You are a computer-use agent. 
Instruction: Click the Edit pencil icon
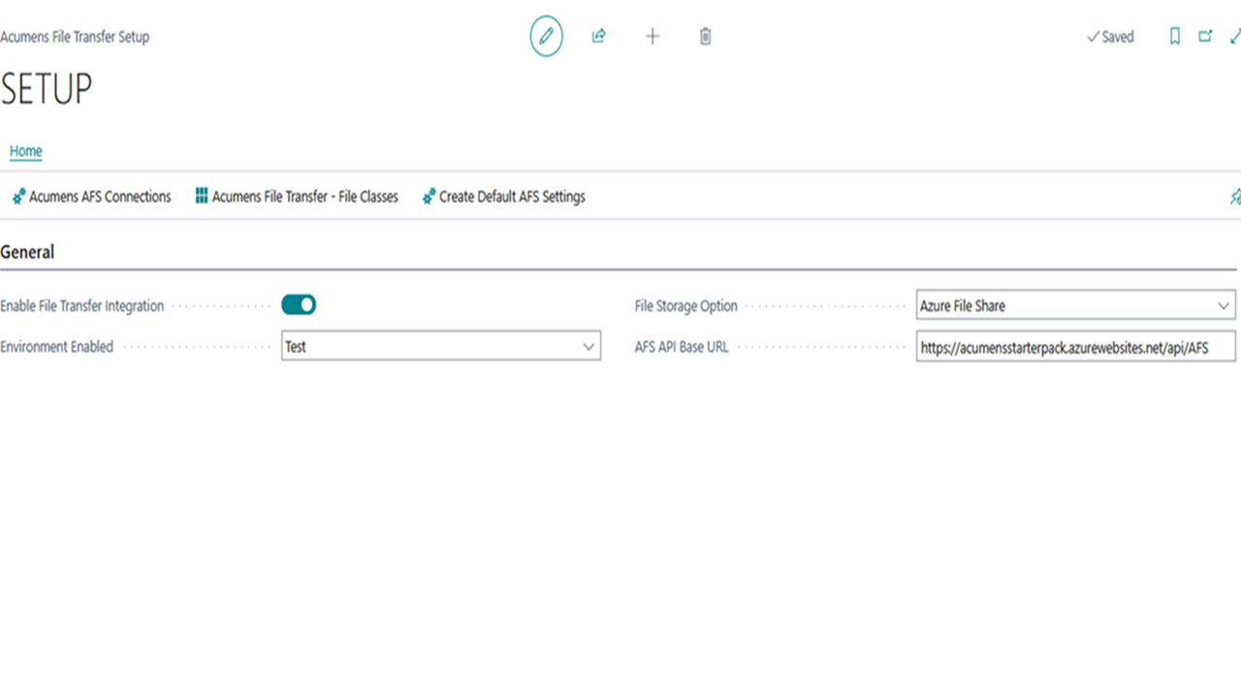point(546,37)
